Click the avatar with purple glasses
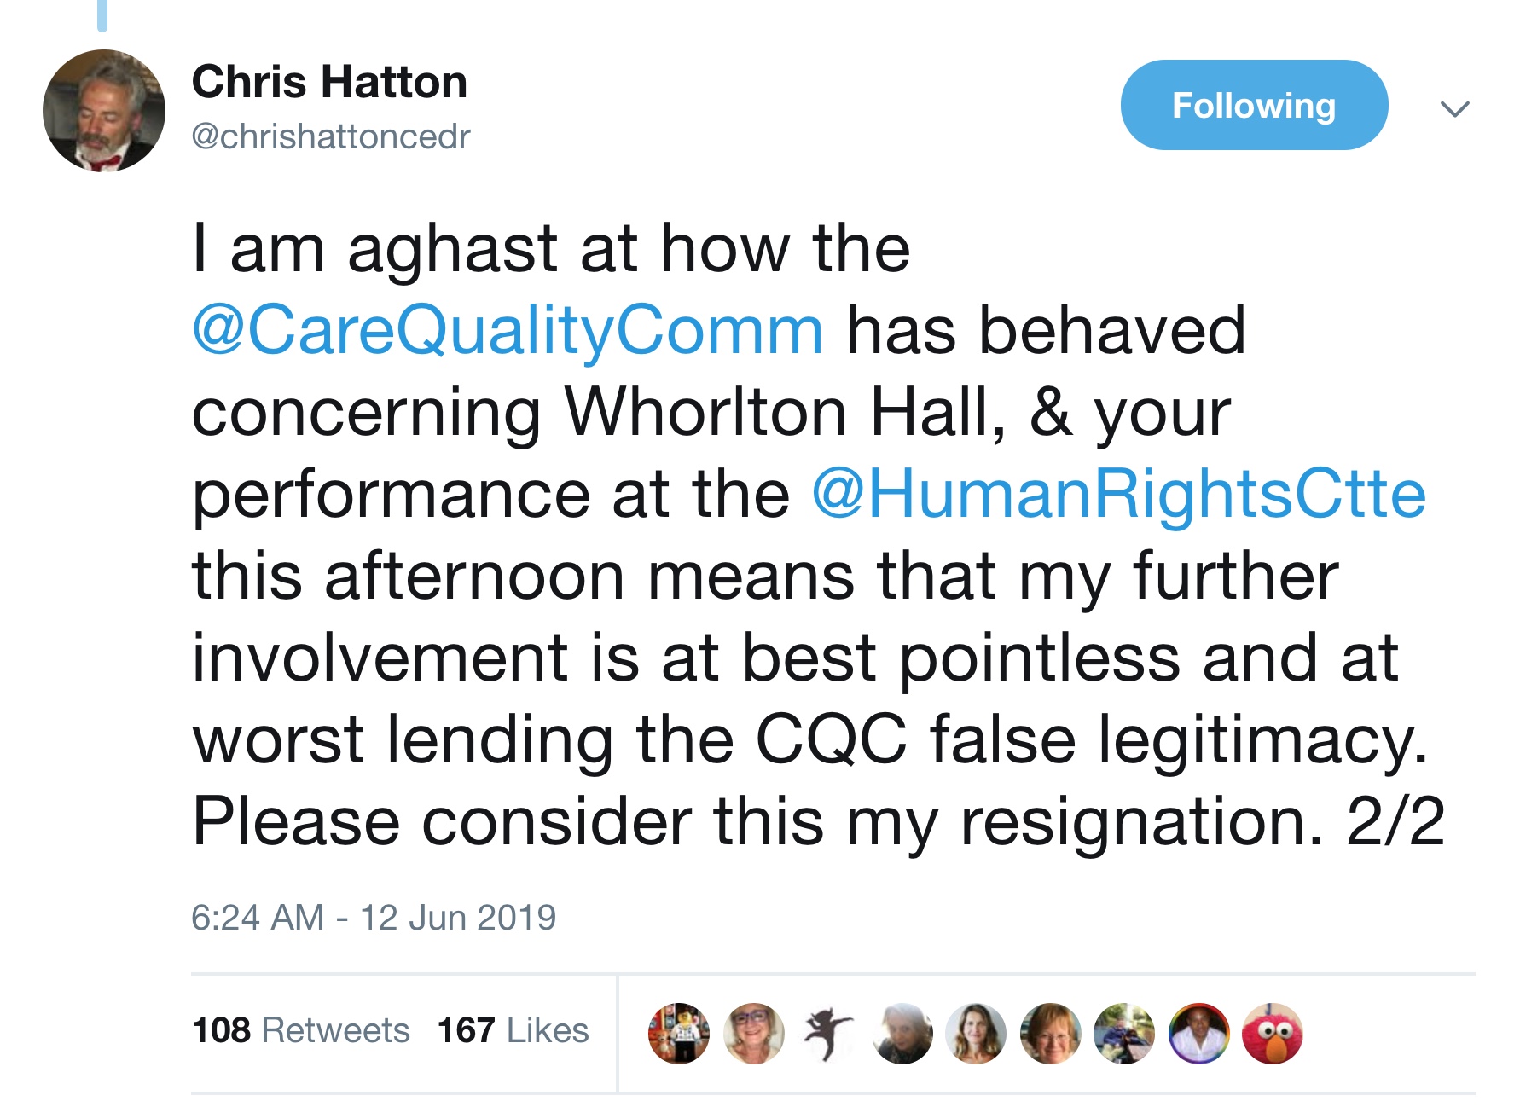 click(x=753, y=1033)
